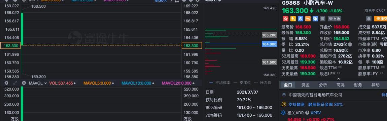The image size is (387, 121).
Task: Click the blue price tag icon
Action: coord(315,19)
